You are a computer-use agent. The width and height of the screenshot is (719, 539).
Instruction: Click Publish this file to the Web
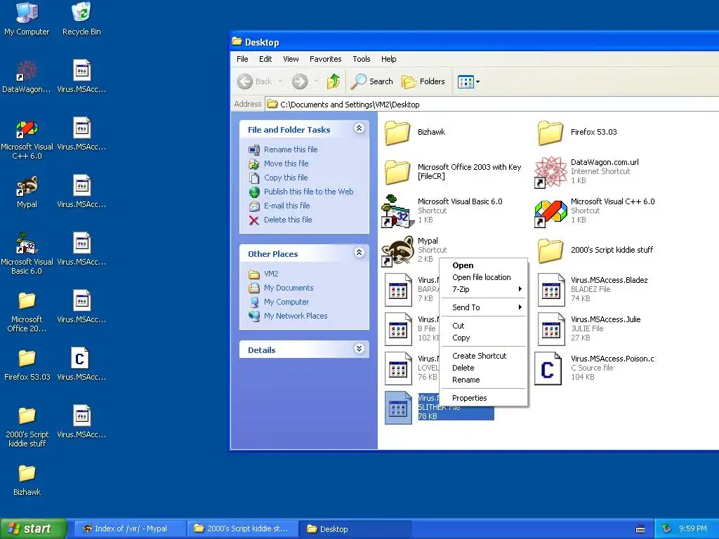pos(309,192)
